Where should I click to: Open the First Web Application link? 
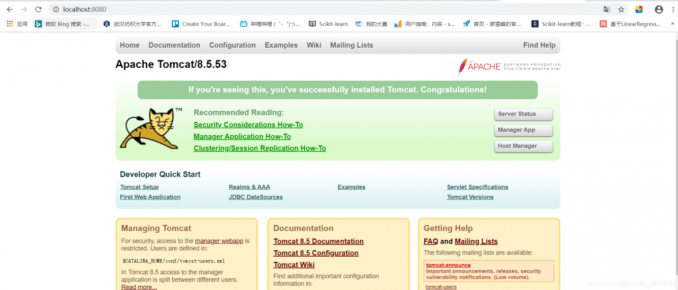click(x=150, y=197)
